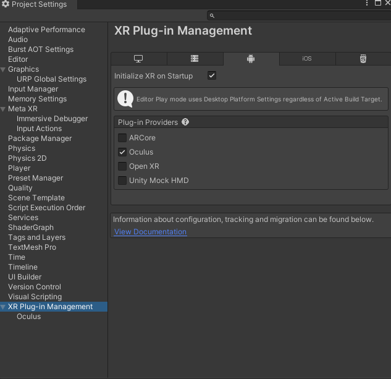Open the View Documentation link

pyautogui.click(x=150, y=232)
